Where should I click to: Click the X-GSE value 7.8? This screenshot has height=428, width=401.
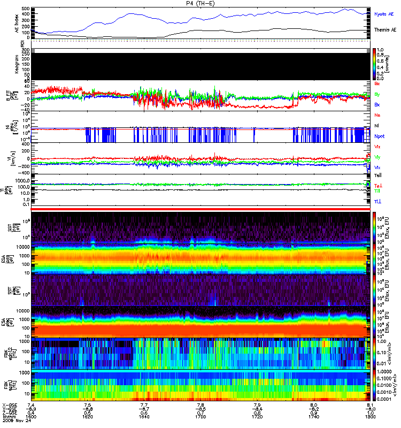(200, 405)
